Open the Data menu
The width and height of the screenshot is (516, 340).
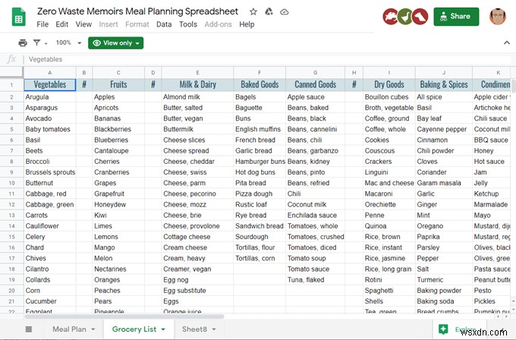coord(164,24)
